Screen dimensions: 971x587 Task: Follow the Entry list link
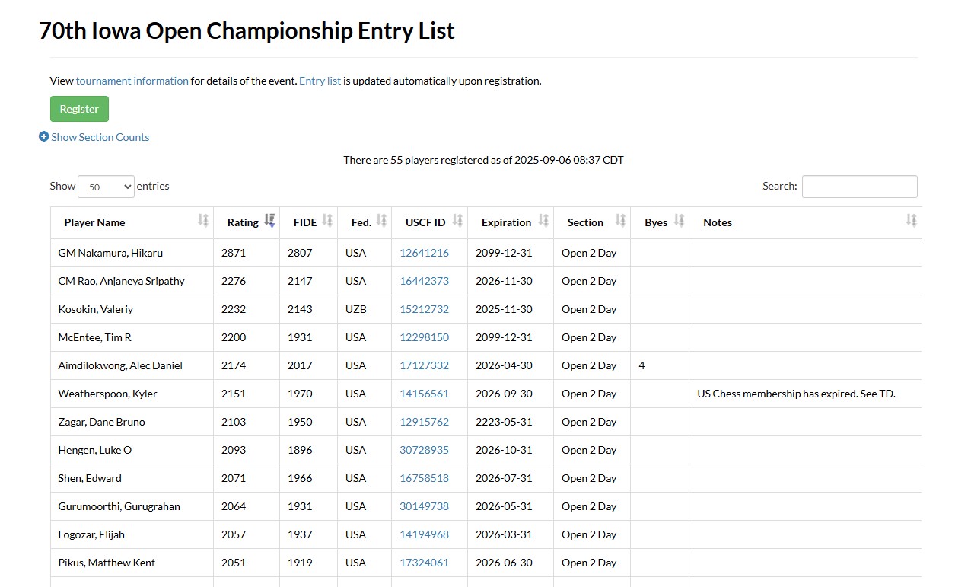(x=320, y=81)
